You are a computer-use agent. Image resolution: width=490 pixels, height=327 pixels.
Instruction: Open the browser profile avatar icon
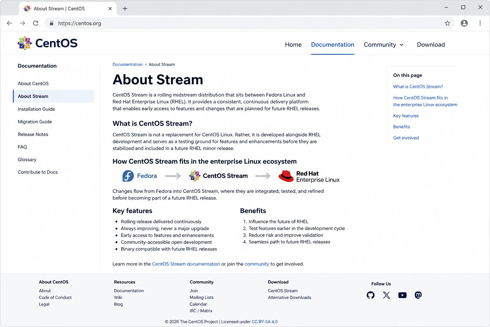tap(464, 23)
